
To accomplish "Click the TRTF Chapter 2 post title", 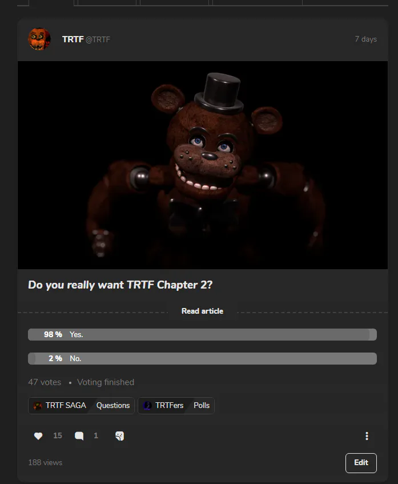I will click(x=120, y=285).
